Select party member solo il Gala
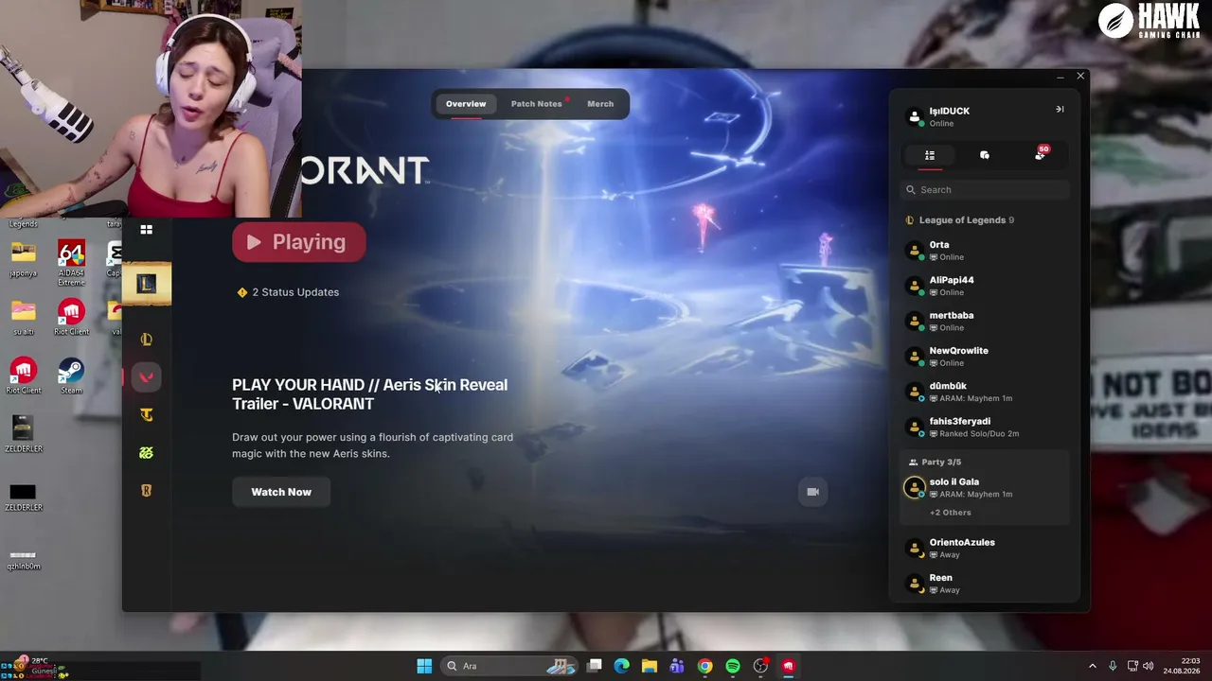 pyautogui.click(x=985, y=487)
